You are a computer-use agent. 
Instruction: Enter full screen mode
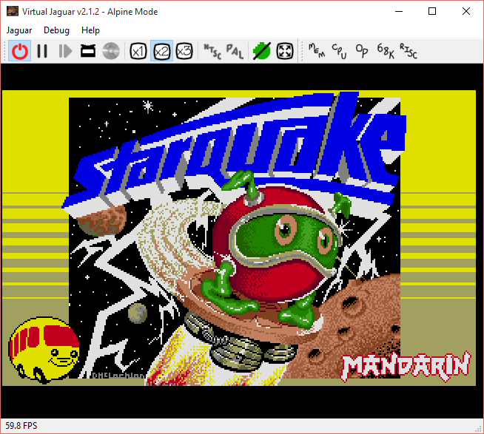pyautogui.click(x=285, y=51)
